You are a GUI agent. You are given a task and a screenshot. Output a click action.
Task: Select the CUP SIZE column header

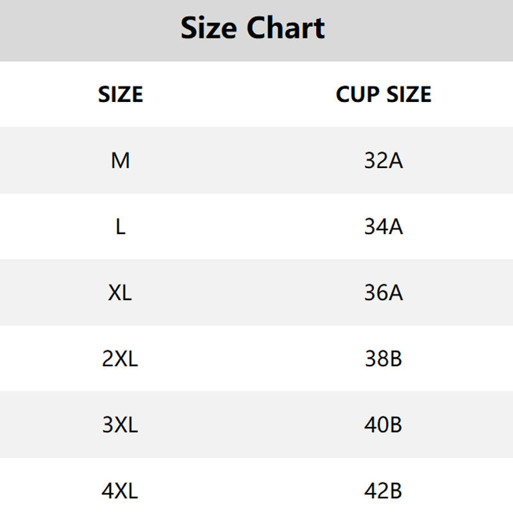[383, 94]
